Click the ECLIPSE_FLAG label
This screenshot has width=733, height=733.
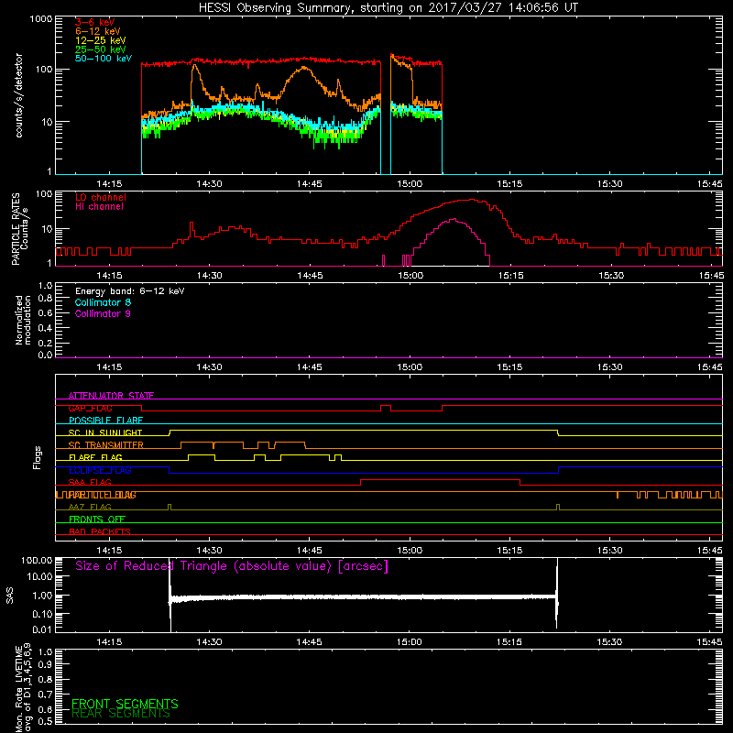click(100, 470)
